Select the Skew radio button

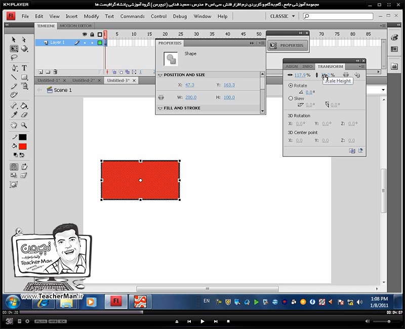pyautogui.click(x=291, y=98)
